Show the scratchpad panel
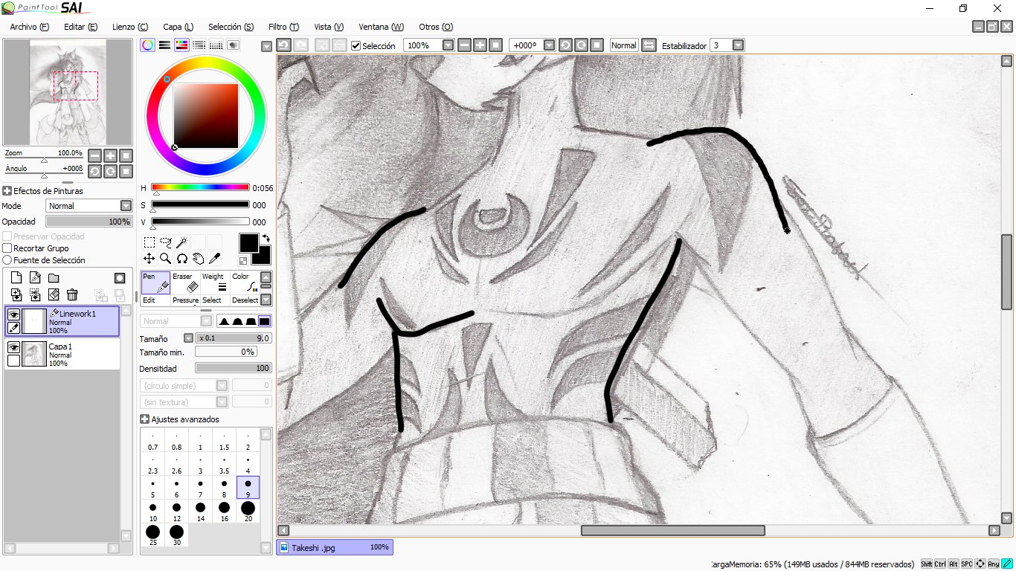The height and width of the screenshot is (571, 1016). (233, 45)
